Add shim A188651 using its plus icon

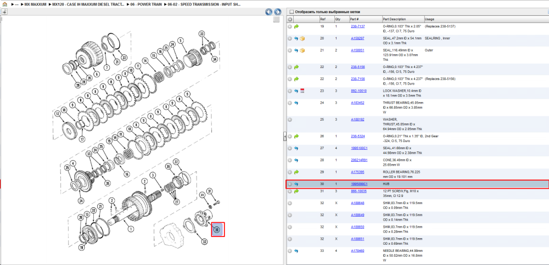tap(290, 239)
